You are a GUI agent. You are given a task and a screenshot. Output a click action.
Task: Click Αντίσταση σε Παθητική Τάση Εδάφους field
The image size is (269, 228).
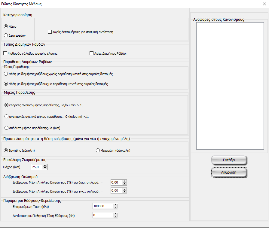pos(103,215)
